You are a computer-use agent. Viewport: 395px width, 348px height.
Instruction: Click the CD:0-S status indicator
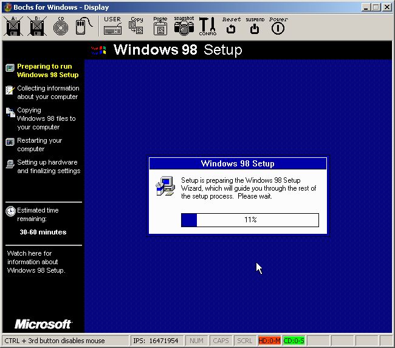click(x=294, y=341)
